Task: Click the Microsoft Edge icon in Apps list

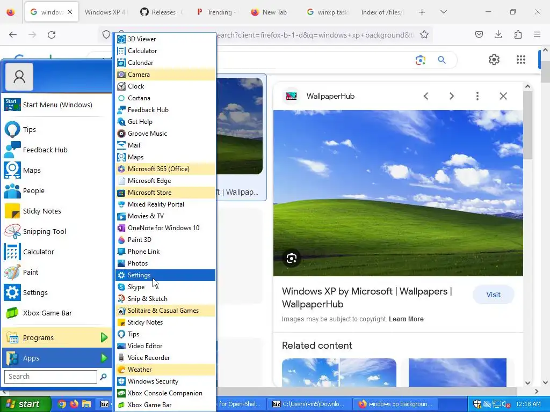Action: pyautogui.click(x=121, y=181)
